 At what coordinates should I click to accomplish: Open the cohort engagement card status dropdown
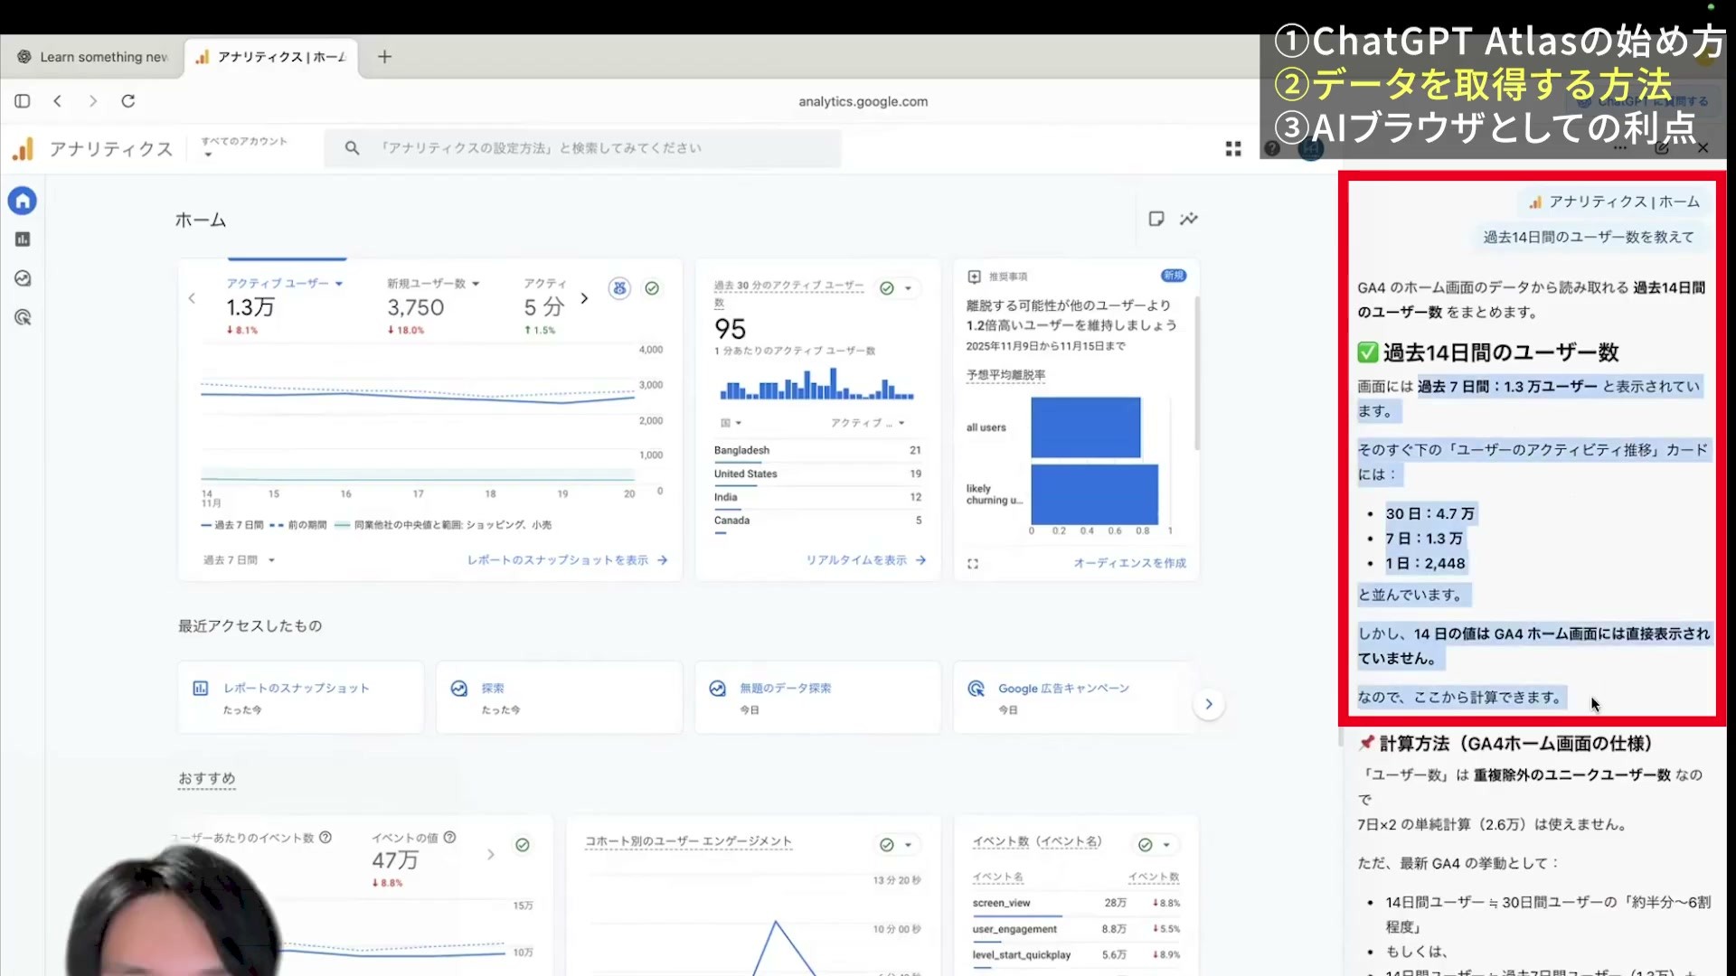pos(897,845)
